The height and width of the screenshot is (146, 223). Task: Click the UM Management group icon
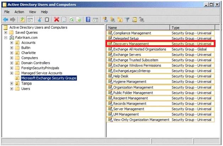[x=110, y=114]
